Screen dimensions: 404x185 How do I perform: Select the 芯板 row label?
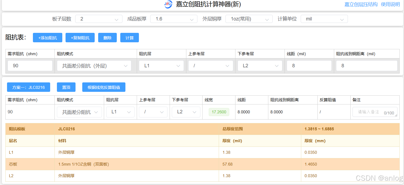13,164
